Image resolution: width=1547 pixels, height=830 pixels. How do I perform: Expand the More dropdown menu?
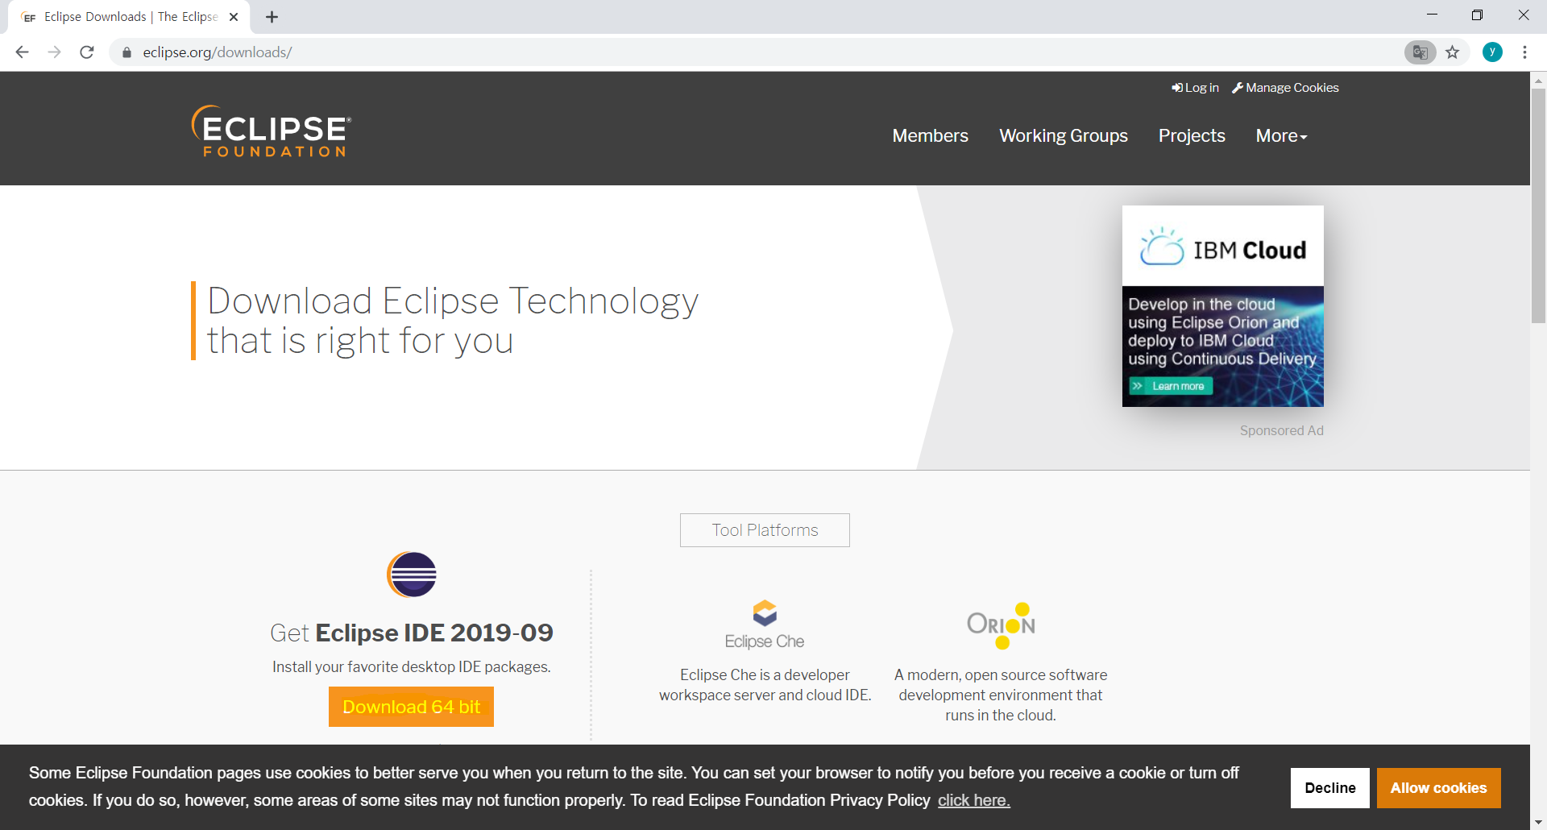[1281, 135]
